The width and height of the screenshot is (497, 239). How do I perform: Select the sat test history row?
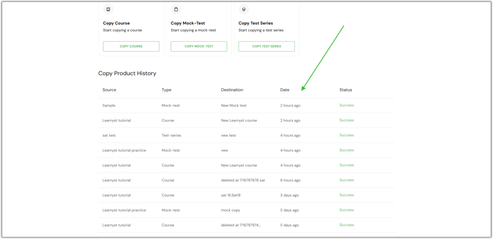click(x=109, y=135)
